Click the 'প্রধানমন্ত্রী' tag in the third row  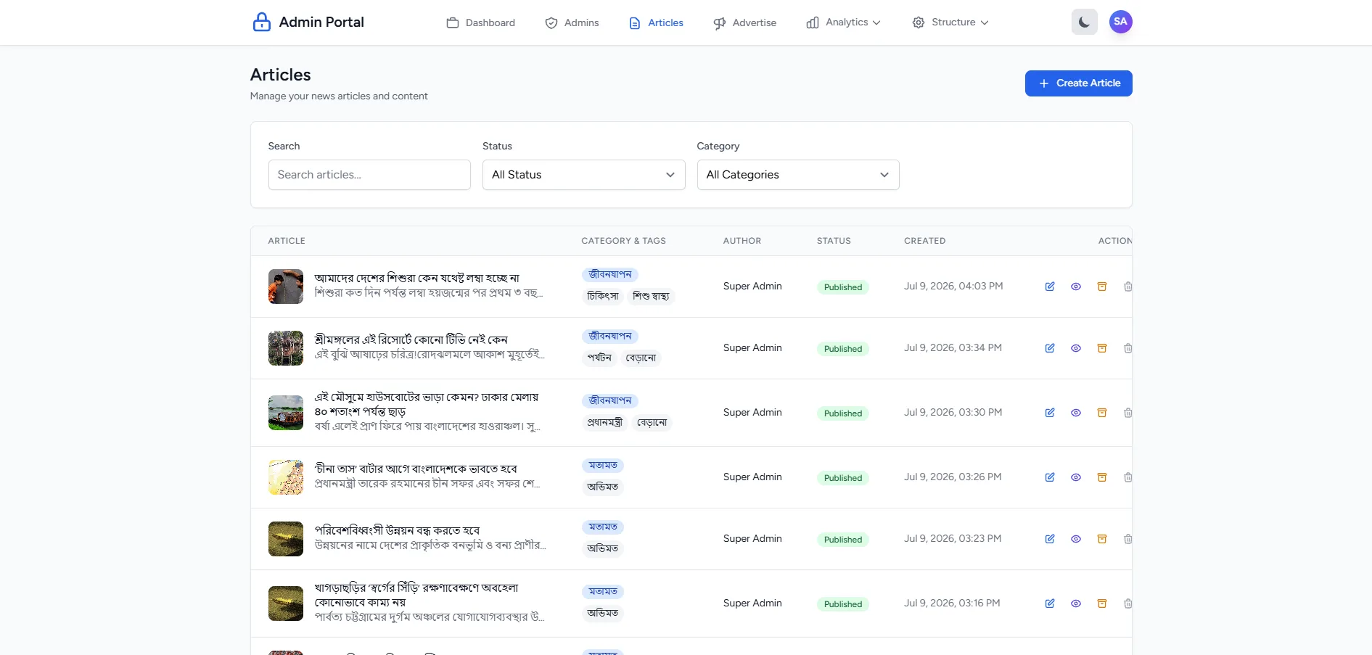click(x=604, y=422)
